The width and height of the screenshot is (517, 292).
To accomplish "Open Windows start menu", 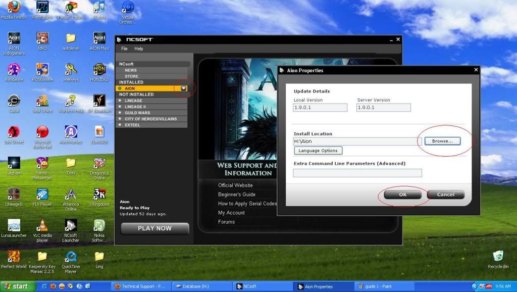I will point(17,286).
